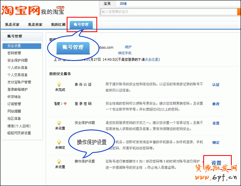Click the password strength 中 indicator

[x=65, y=104]
